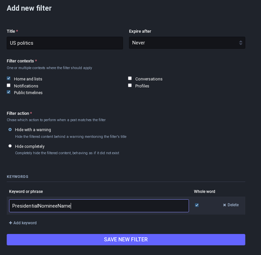
Task: Open the Expire after Never dropdown
Action: pos(187,43)
